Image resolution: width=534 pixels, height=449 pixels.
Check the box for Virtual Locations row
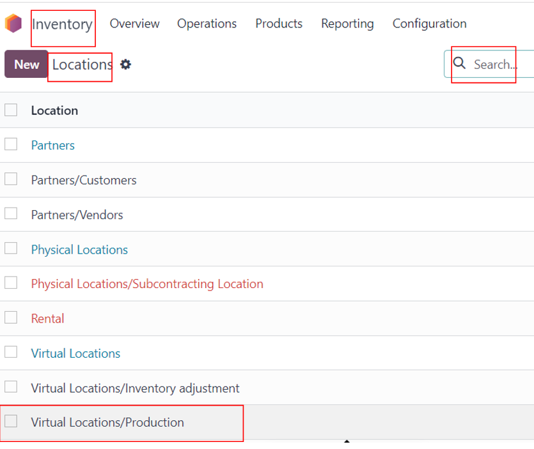point(11,352)
